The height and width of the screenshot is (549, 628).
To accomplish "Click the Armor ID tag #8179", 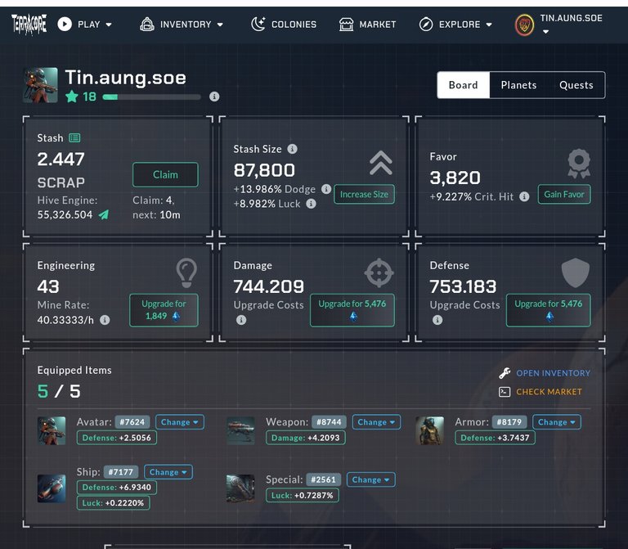I will 509,422.
